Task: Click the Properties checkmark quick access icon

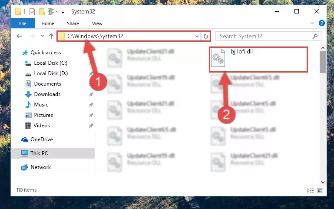Action: [32, 11]
